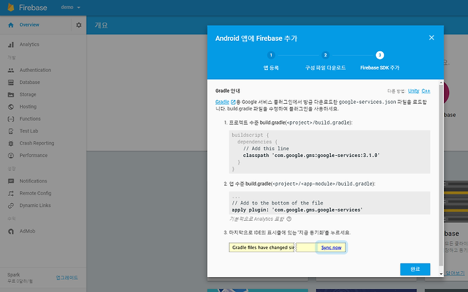Click the 완료 finish button
Viewport: 468px width, 292px height.
(415, 269)
